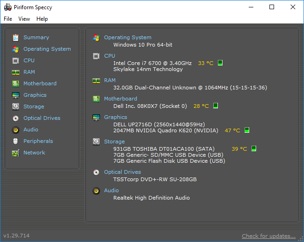Click the Audio speaker icon in sidebar
Image resolution: width=304 pixels, height=242 pixels.
click(x=16, y=130)
